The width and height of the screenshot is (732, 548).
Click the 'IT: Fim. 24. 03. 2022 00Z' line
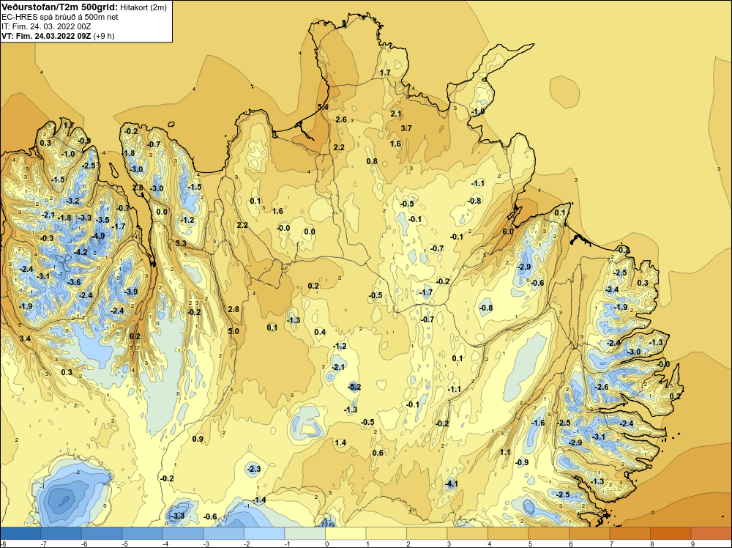click(x=46, y=26)
